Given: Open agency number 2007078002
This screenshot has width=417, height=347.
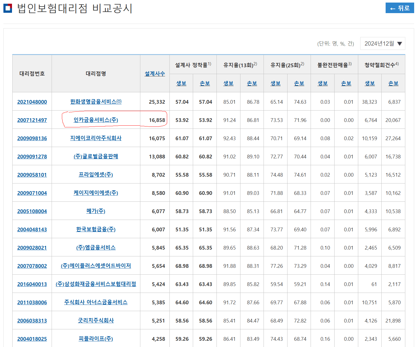Looking at the screenshot, I should tap(32, 266).
